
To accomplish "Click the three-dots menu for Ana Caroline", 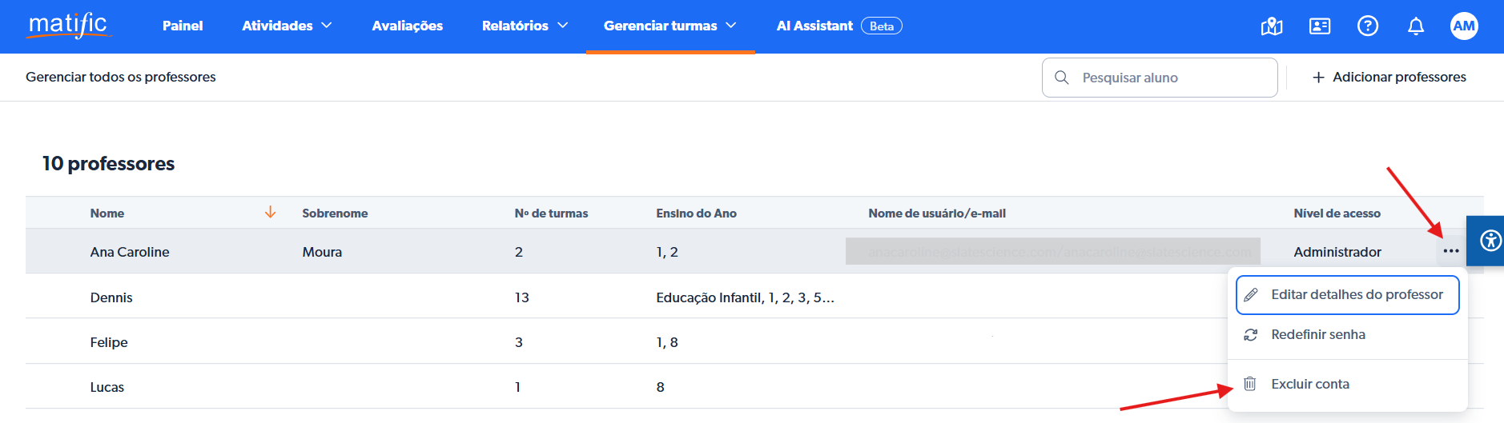I will click(x=1450, y=251).
